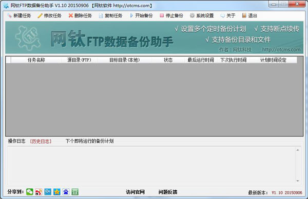The height and width of the screenshot is (199, 308).
Task: Click the 修改任务 (Edit Task) pencil button
Action: click(x=49, y=15)
